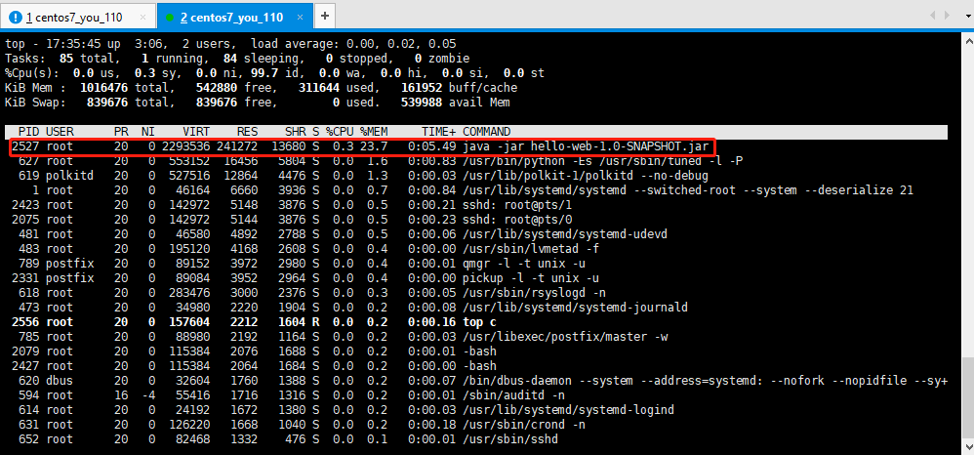Click PID 2527 in the java row
The width and height of the screenshot is (974, 455).
pyautogui.click(x=26, y=146)
